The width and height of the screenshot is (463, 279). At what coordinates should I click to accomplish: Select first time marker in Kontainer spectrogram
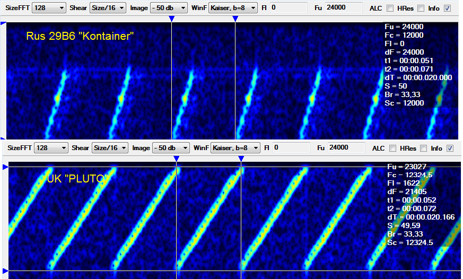tap(171, 19)
